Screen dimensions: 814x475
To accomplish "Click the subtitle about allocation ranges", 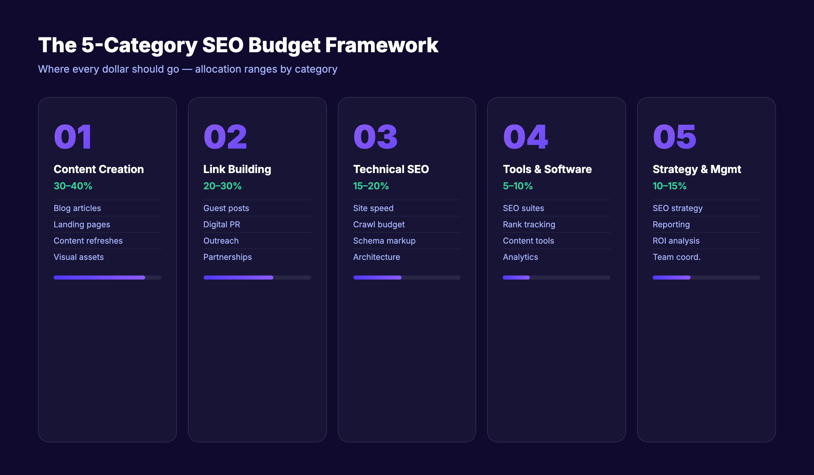I will (188, 69).
